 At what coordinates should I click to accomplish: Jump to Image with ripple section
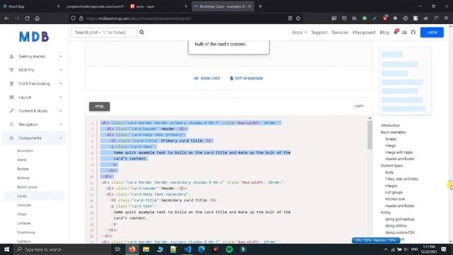pos(398,152)
